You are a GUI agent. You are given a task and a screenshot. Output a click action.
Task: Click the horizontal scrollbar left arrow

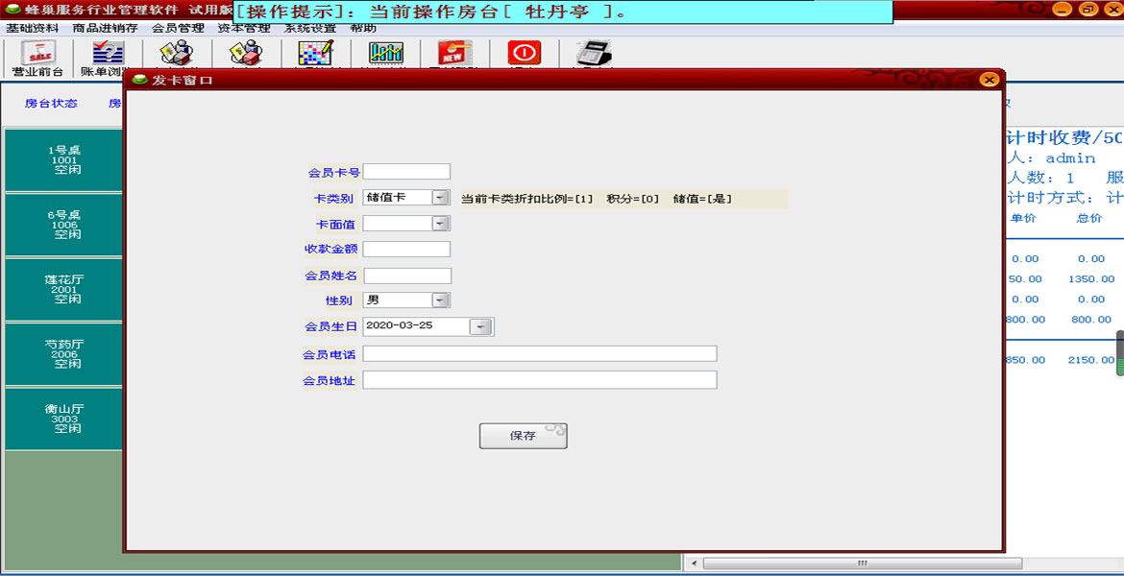[x=694, y=564]
